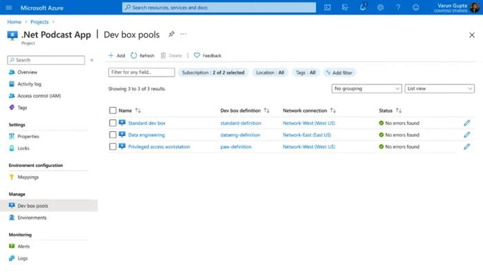Screen dimensions: 483x272
Task: Edit the Standard dev box pool
Action: 466,123
